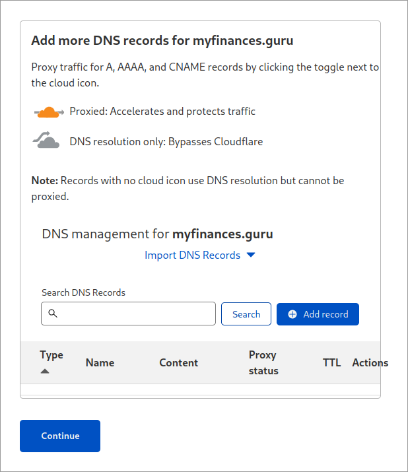Image resolution: width=408 pixels, height=472 pixels.
Task: Sort by the Type column header
Action: click(x=51, y=355)
